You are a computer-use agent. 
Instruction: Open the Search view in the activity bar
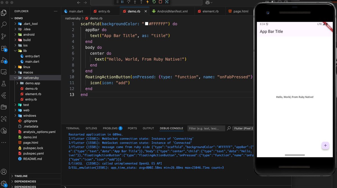pyautogui.click(x=4, y=24)
